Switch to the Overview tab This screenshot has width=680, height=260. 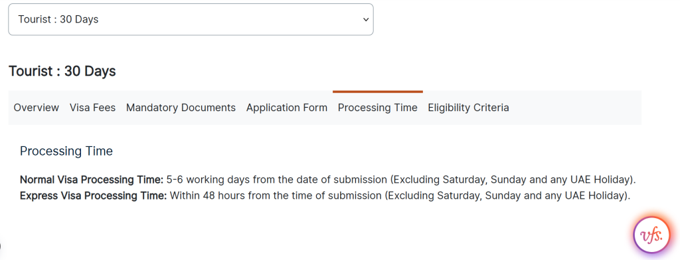(x=37, y=108)
